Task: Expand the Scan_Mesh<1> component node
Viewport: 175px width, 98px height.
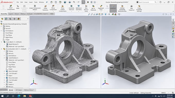Action: click(2, 42)
